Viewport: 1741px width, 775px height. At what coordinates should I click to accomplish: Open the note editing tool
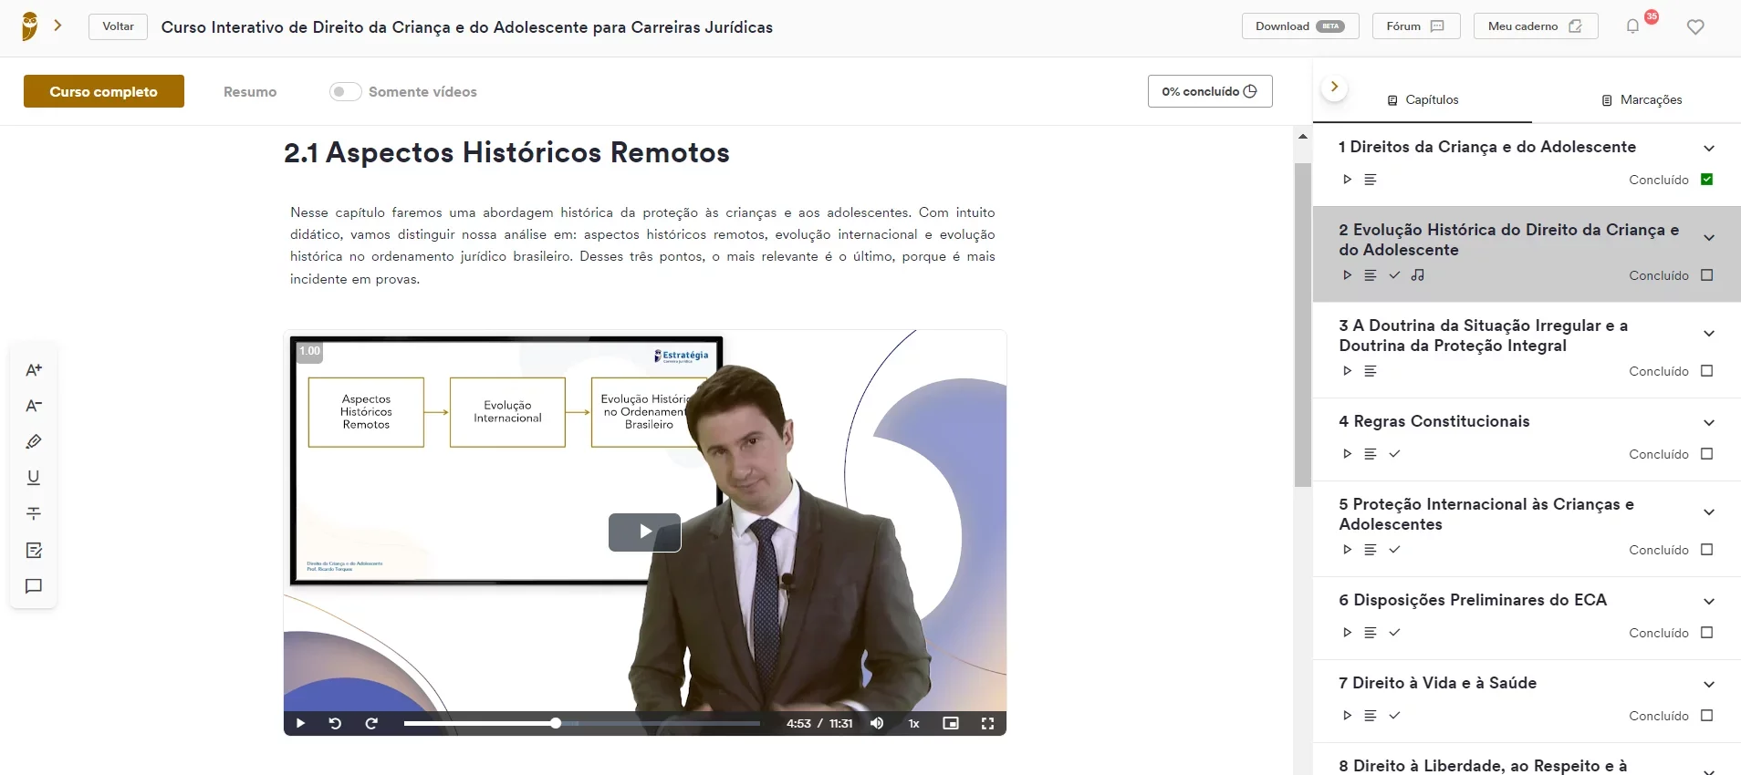[34, 550]
